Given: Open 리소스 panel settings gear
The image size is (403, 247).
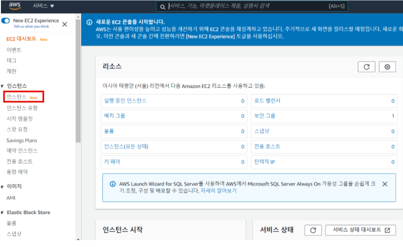Looking at the screenshot, I should tap(387, 67).
